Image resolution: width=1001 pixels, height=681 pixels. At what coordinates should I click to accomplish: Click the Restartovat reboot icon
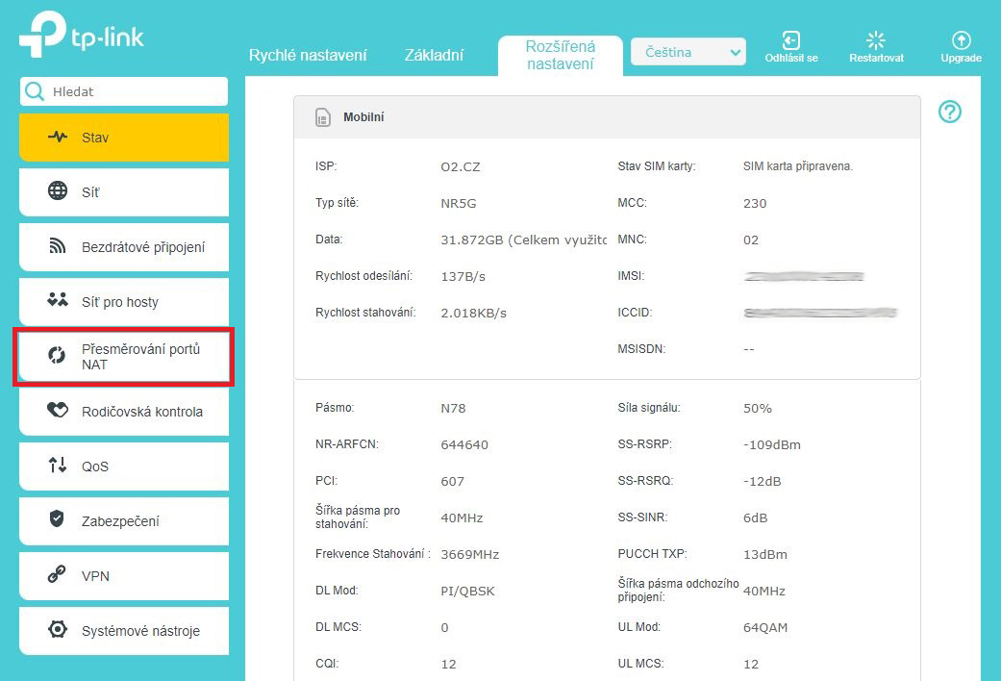pyautogui.click(x=875, y=40)
